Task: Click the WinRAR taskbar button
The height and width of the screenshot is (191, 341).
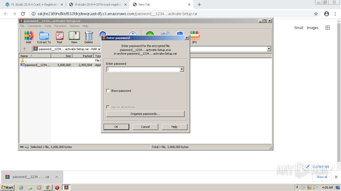Action: click(66, 188)
